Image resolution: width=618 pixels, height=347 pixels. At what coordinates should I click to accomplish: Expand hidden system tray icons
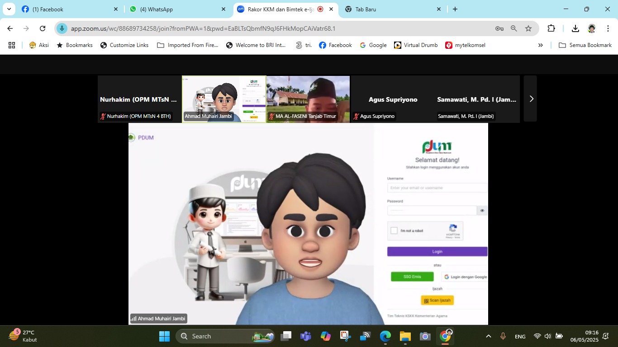coord(488,336)
